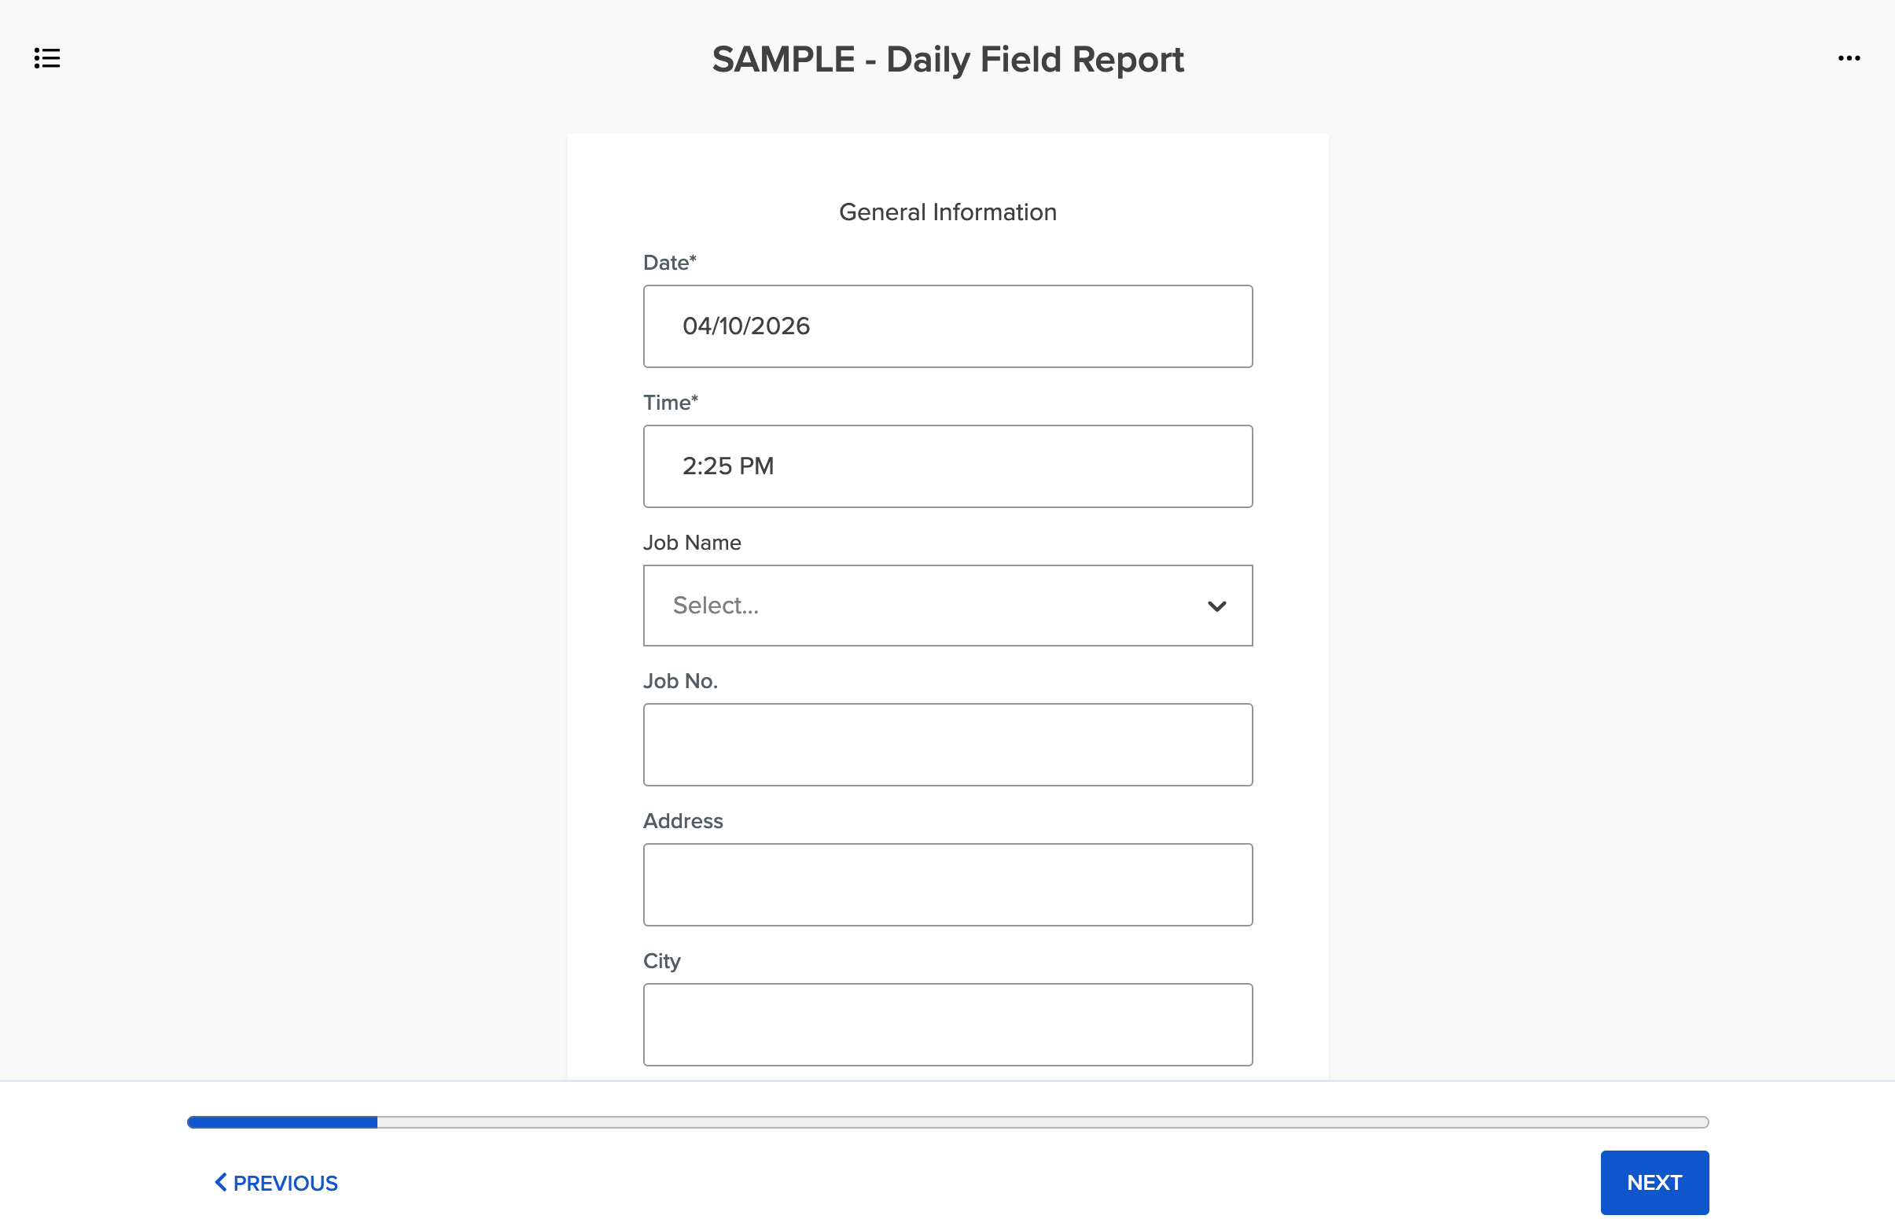Click the Job Name field label
Image resolution: width=1895 pixels, height=1219 pixels.
coord(691,542)
